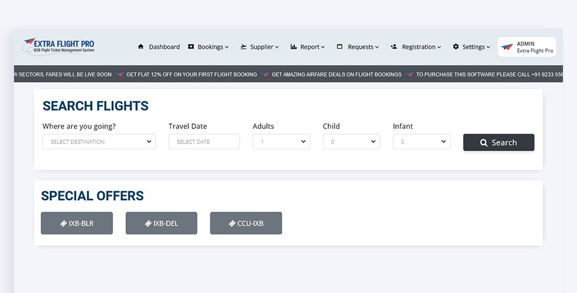Click the Requests window icon
577x293 pixels.
point(340,47)
